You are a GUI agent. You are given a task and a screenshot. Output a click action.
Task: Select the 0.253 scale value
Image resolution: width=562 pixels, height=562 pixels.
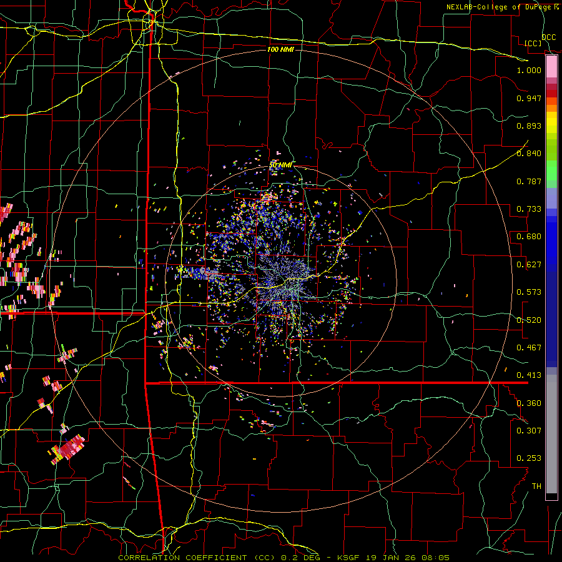coord(529,458)
